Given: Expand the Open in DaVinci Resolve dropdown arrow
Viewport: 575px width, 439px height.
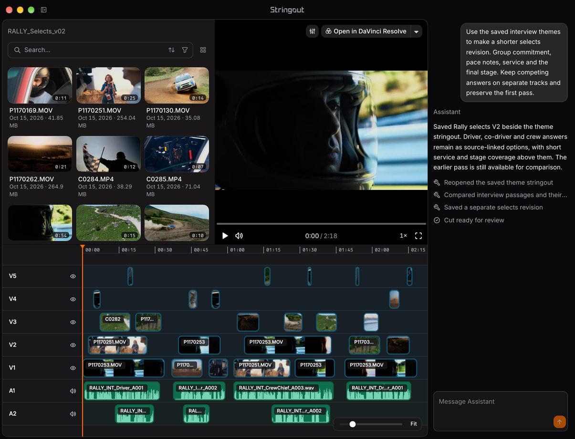Looking at the screenshot, I should point(416,31).
